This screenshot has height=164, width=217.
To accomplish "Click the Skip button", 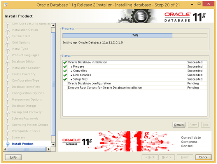I will (205, 125).
